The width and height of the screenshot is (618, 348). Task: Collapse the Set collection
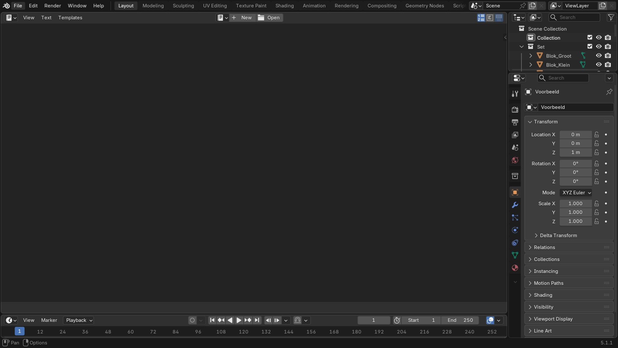(x=522, y=47)
